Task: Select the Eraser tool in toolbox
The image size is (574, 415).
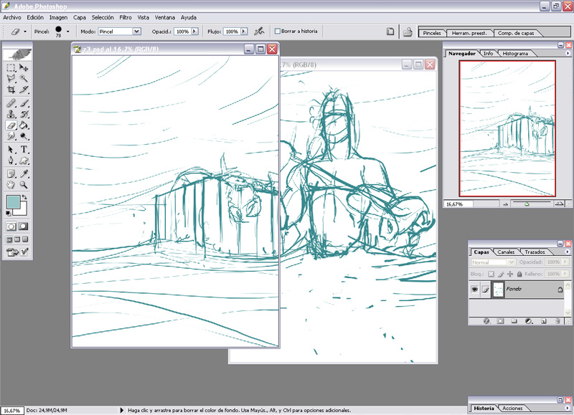Action: coord(11,125)
